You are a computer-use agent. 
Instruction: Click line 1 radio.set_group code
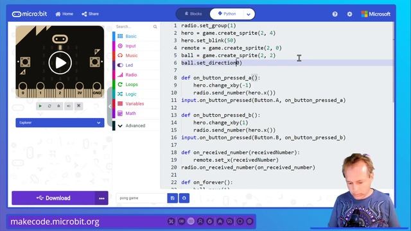pos(209,26)
